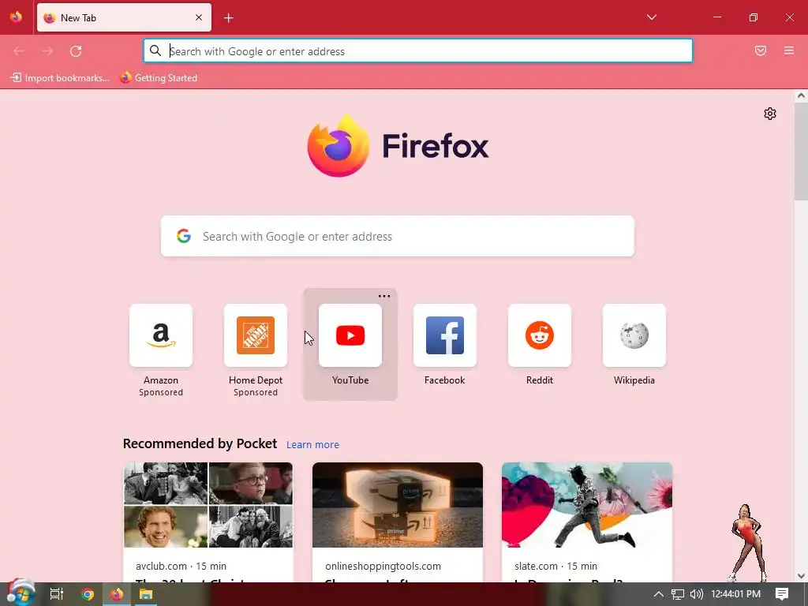Click scrollbar up arrow
Viewport: 808px width, 606px height.
(x=801, y=95)
